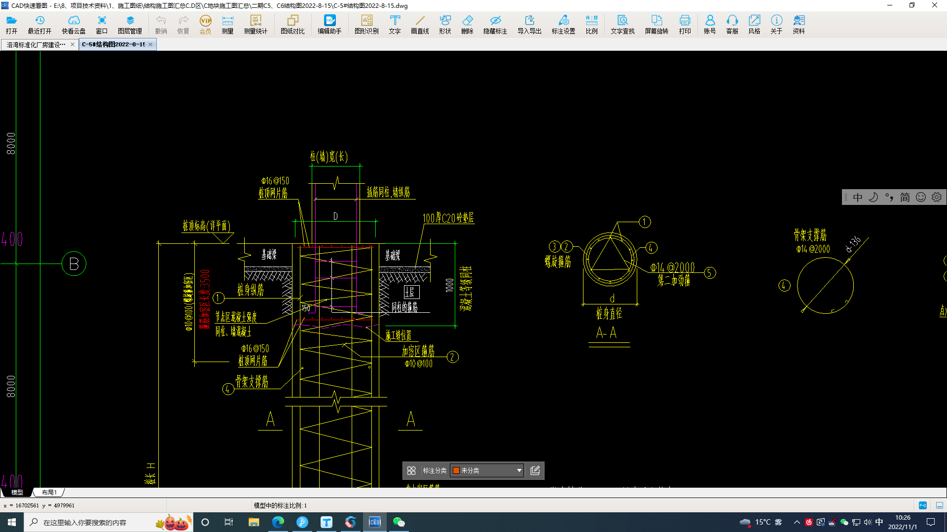Select the 文字 text tool
Viewport: 947px width, 532px height.
pyautogui.click(x=395, y=24)
